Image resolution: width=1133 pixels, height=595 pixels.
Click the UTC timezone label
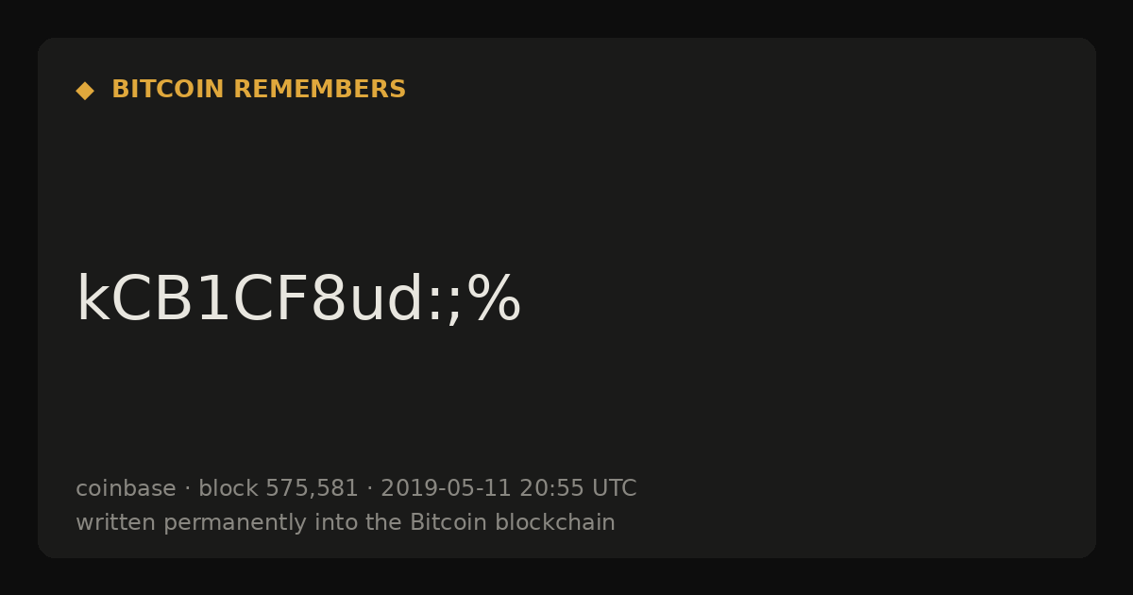614,488
